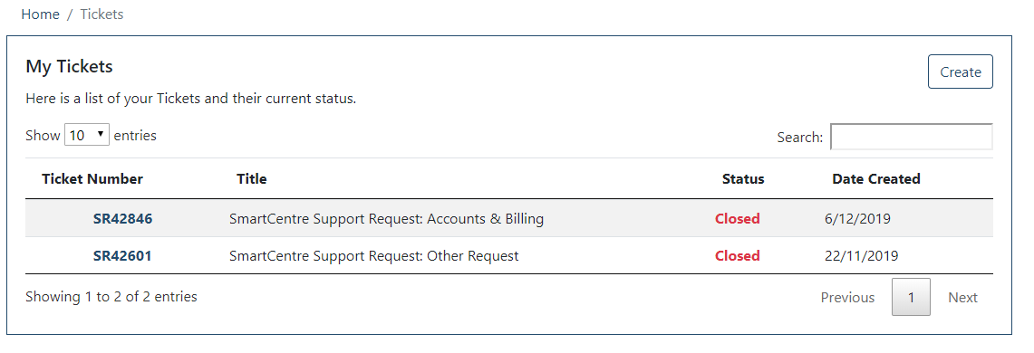The height and width of the screenshot is (353, 1034).
Task: Click Closed status of SR42601
Action: (738, 255)
